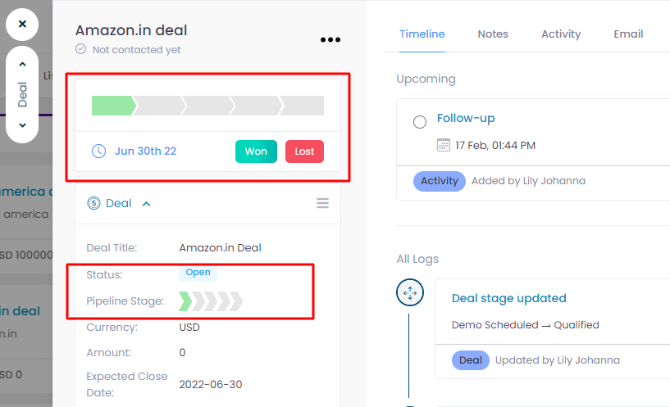Click the clock icon beside Jun 30th 22
Viewport: 670px width, 407px height.
[98, 151]
